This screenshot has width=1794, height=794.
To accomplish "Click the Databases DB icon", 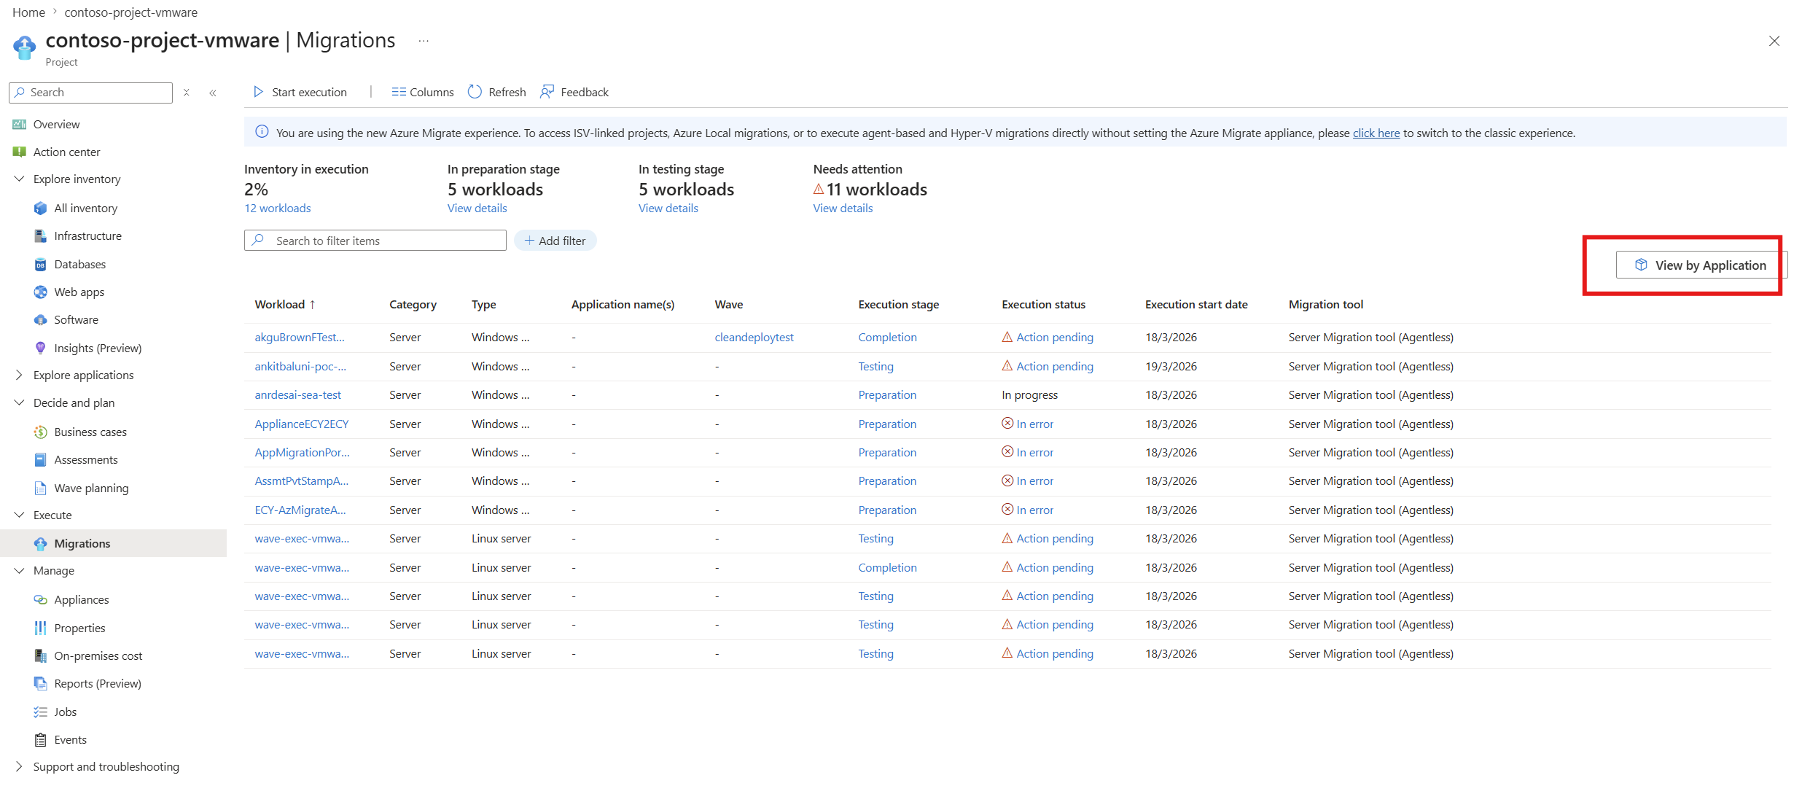I will (x=41, y=265).
